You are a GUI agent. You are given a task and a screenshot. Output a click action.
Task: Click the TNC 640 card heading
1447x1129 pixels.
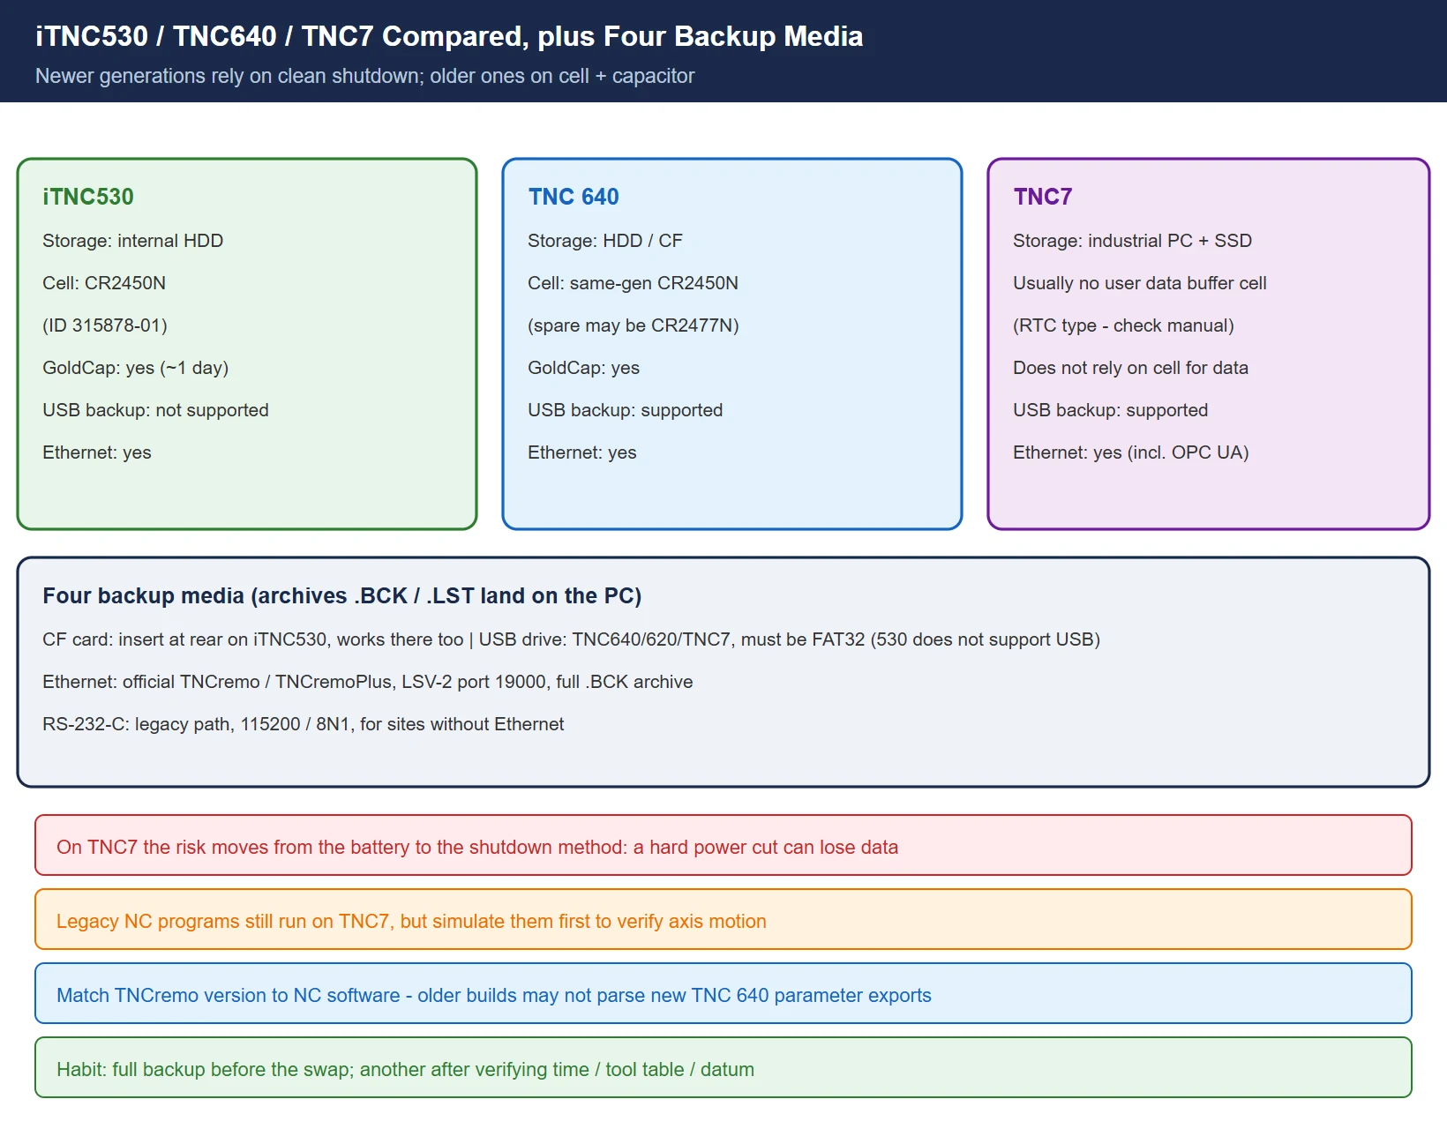tap(574, 197)
